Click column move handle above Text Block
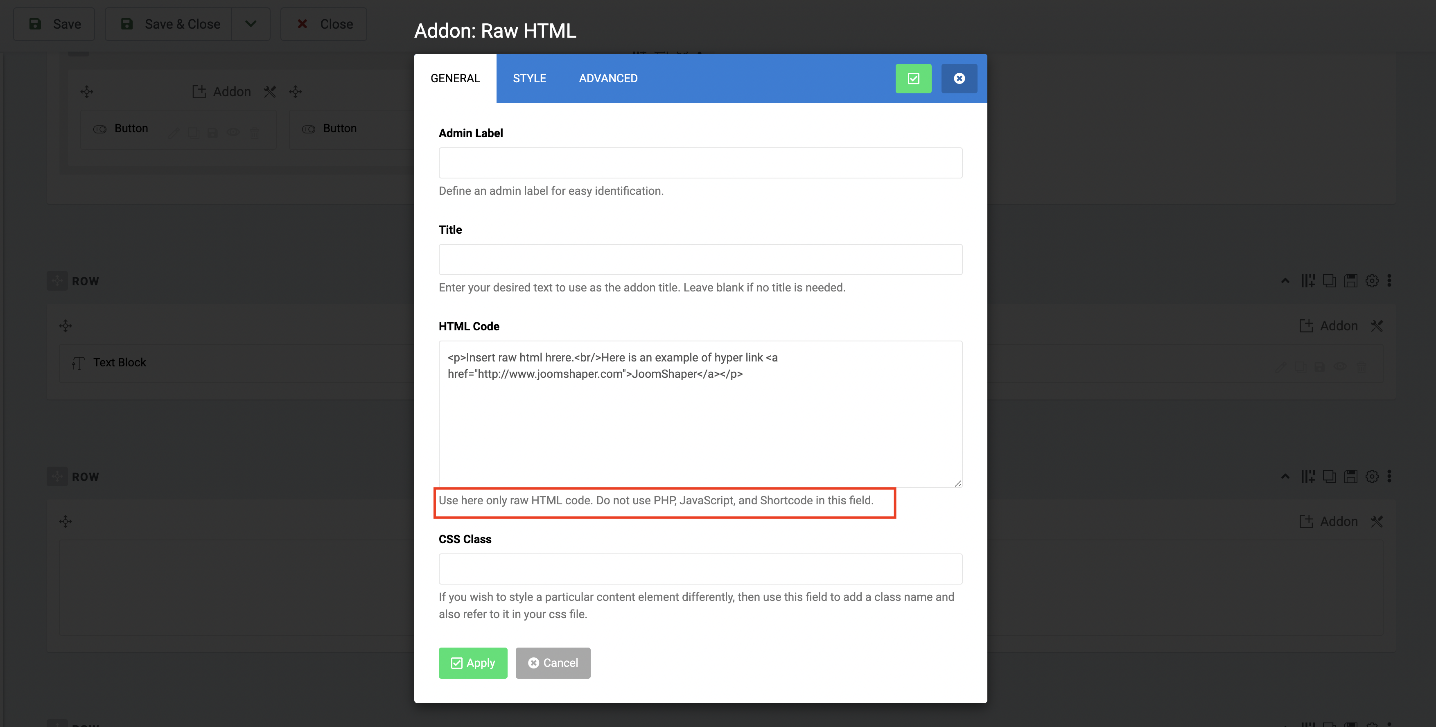 click(65, 325)
